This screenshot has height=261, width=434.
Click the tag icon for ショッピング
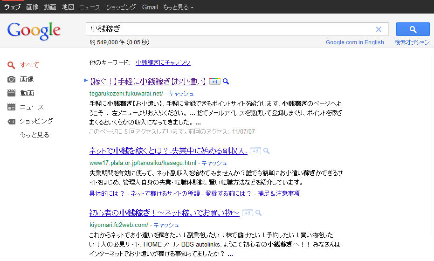click(x=11, y=122)
